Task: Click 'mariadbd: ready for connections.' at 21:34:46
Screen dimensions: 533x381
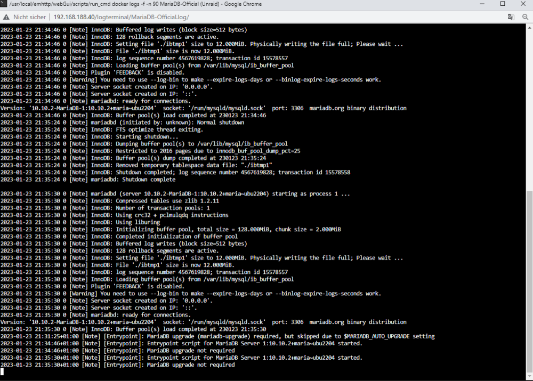Action: 95,101
